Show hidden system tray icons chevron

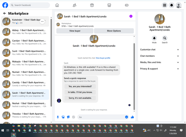(x=154, y=130)
